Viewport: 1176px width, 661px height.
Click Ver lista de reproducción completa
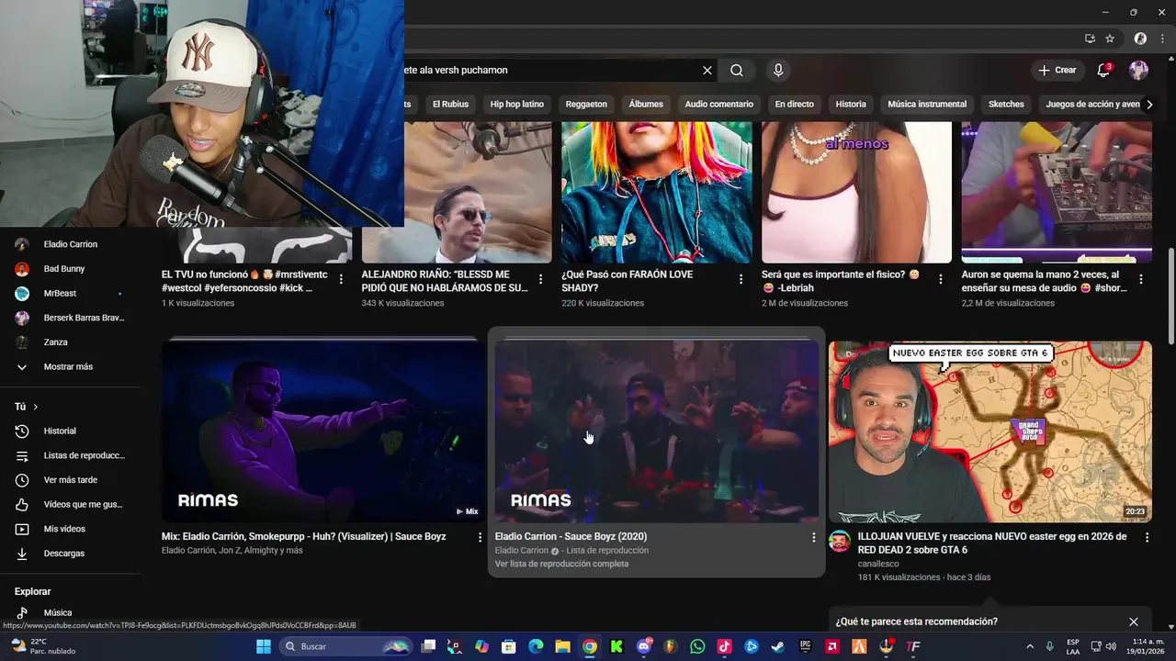point(562,564)
